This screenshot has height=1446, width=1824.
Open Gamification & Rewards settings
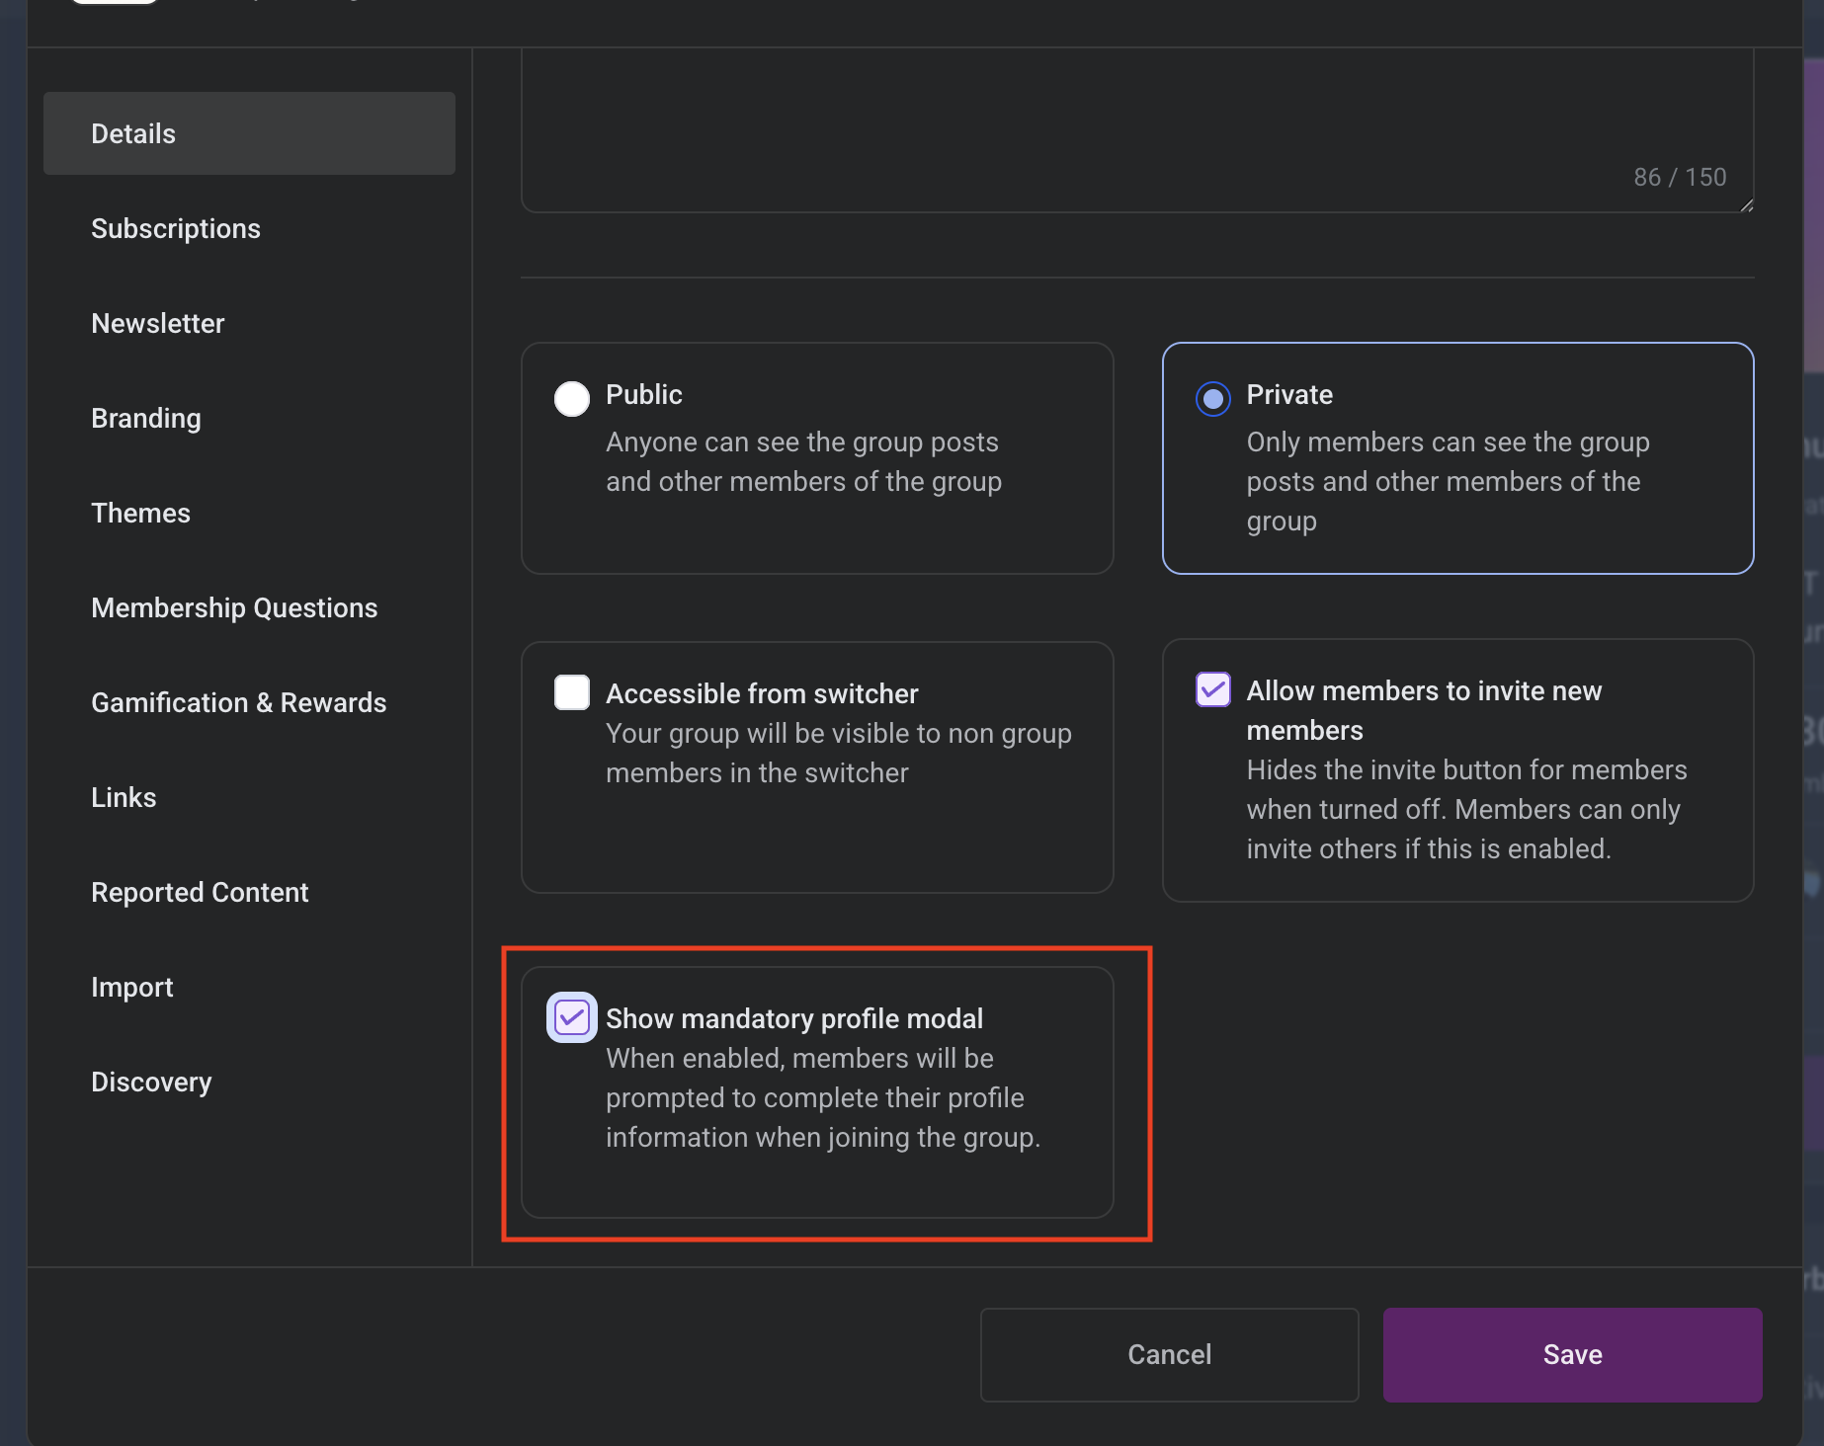(238, 702)
